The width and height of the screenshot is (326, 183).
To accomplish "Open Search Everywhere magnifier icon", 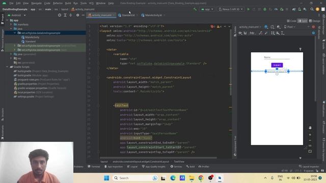I will pos(312,9).
